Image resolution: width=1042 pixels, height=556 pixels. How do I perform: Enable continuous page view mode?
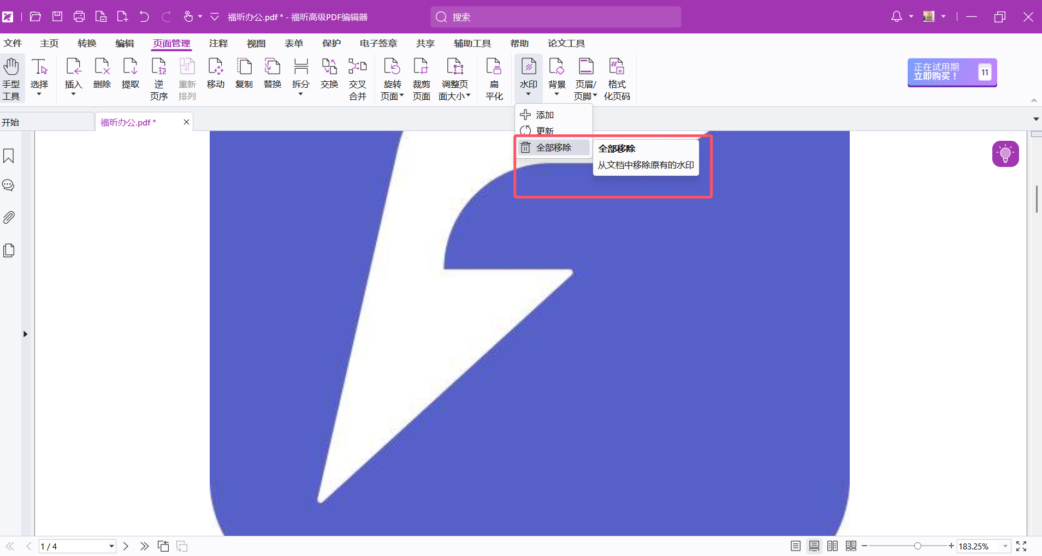click(x=814, y=546)
